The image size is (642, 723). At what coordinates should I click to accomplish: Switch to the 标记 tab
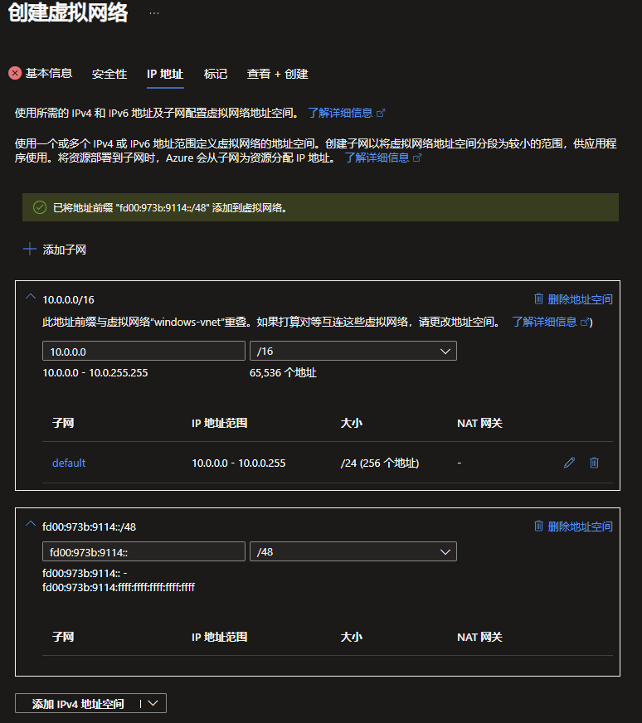point(216,74)
